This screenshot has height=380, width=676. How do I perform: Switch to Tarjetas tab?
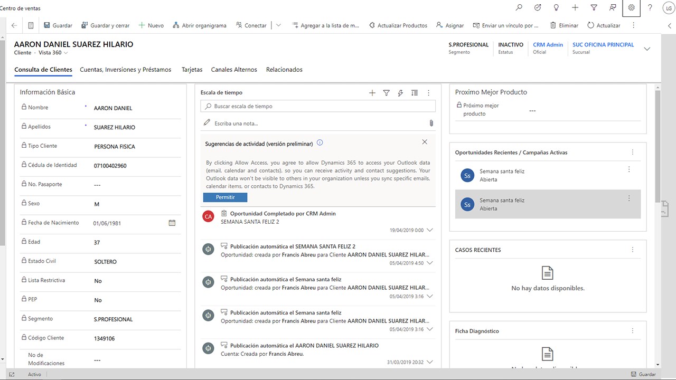point(192,70)
